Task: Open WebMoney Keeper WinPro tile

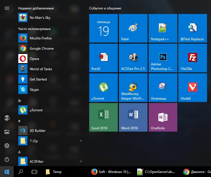Action: [133, 88]
